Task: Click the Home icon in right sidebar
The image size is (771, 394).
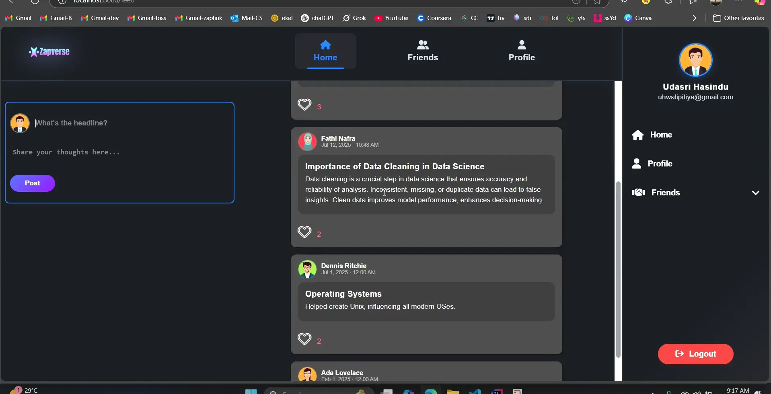Action: [x=638, y=135]
